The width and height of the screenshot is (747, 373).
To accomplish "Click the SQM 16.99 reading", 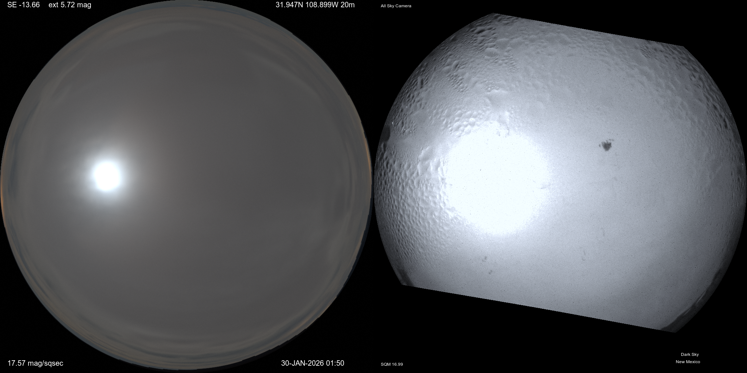I will pos(392,364).
